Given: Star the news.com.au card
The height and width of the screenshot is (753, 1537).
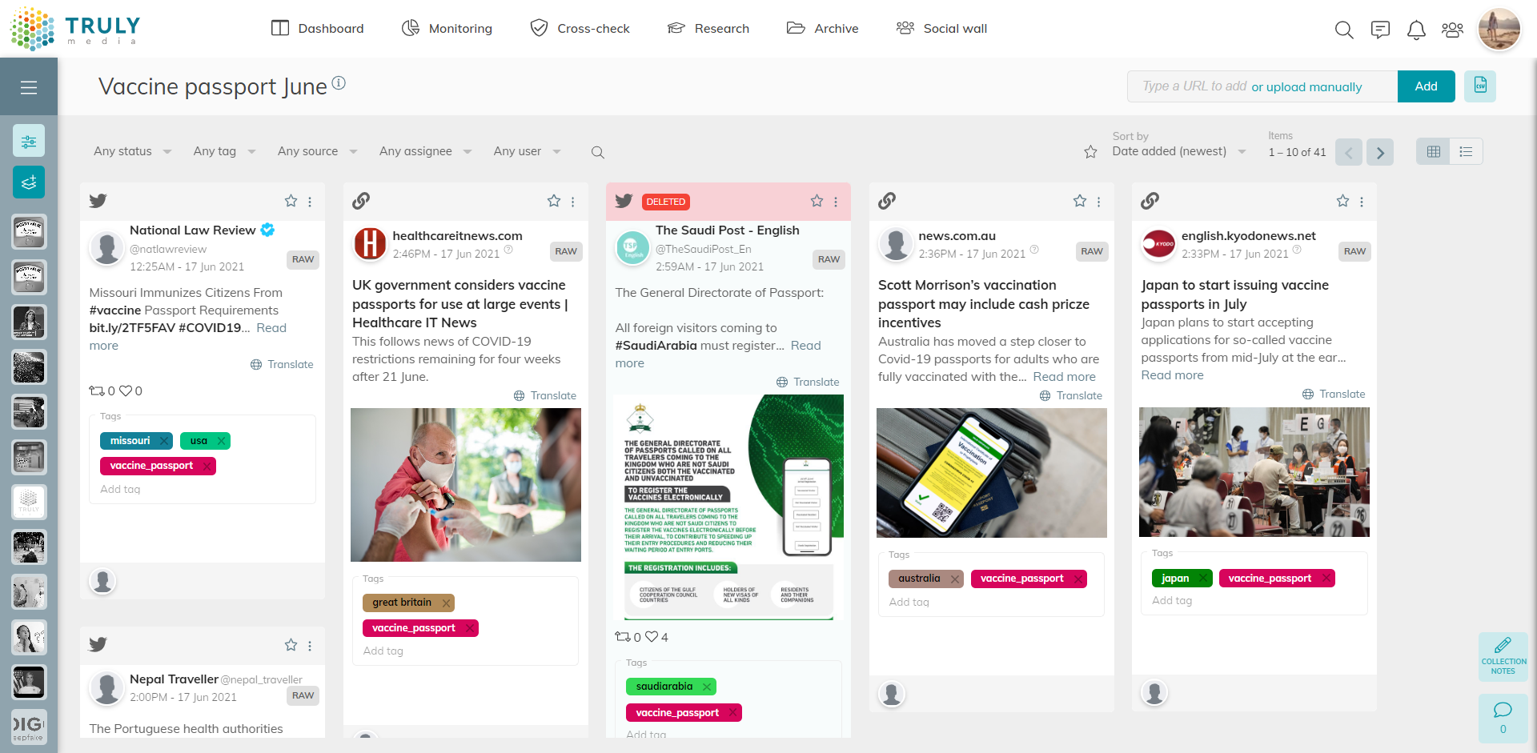Looking at the screenshot, I should point(1080,201).
